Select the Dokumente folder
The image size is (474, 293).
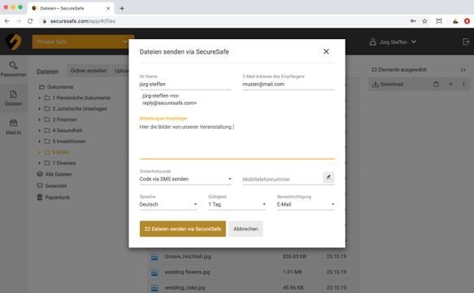pos(56,87)
